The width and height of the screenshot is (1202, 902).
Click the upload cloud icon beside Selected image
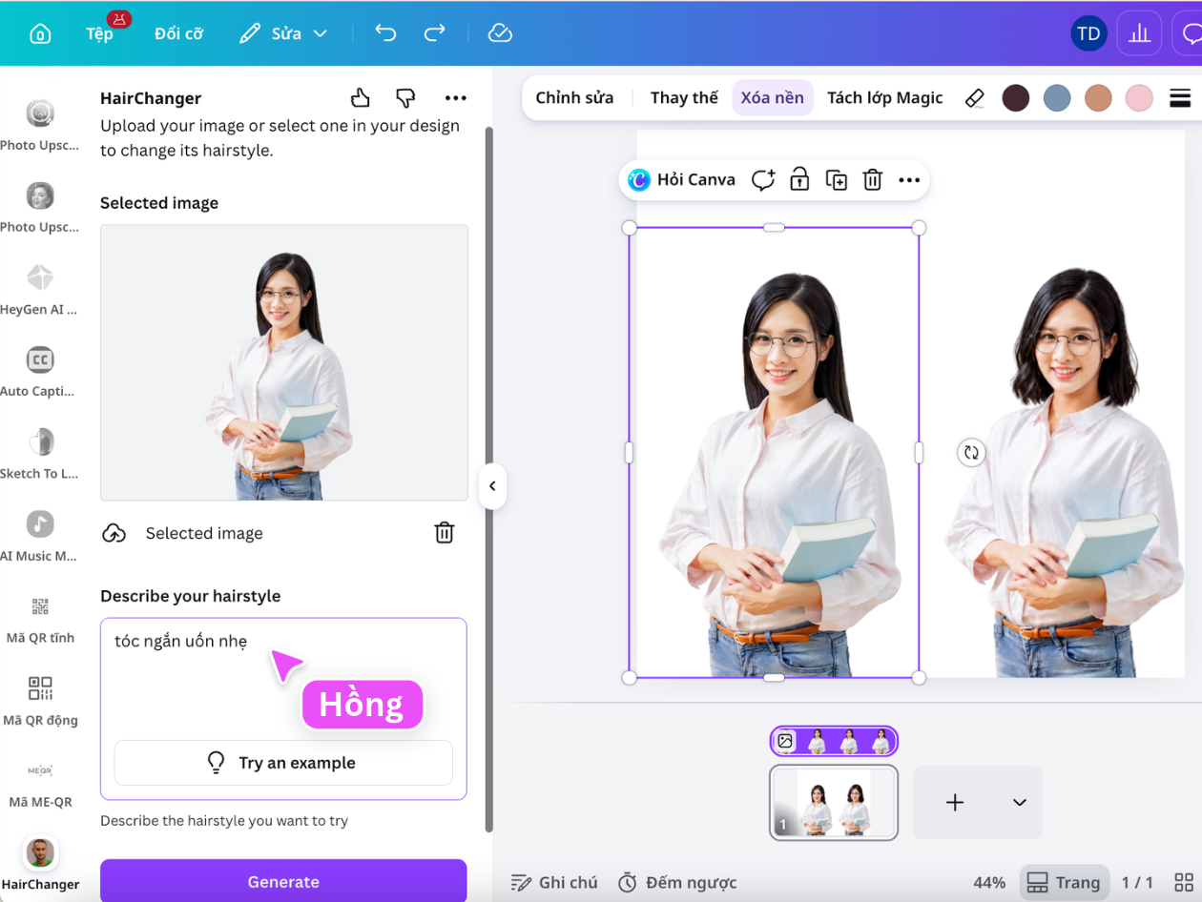(x=114, y=533)
